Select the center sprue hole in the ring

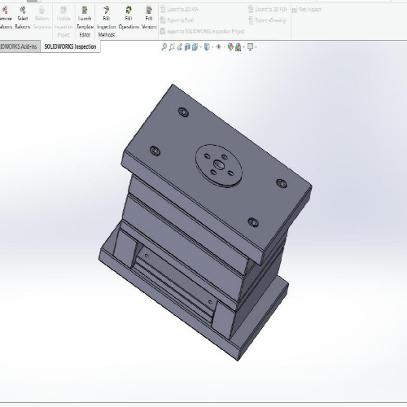click(218, 164)
